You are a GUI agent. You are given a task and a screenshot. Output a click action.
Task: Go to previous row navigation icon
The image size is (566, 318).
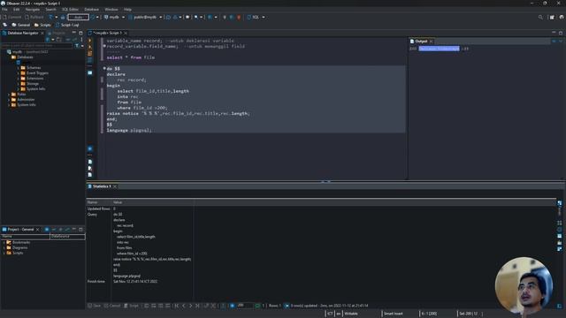pos(183,306)
